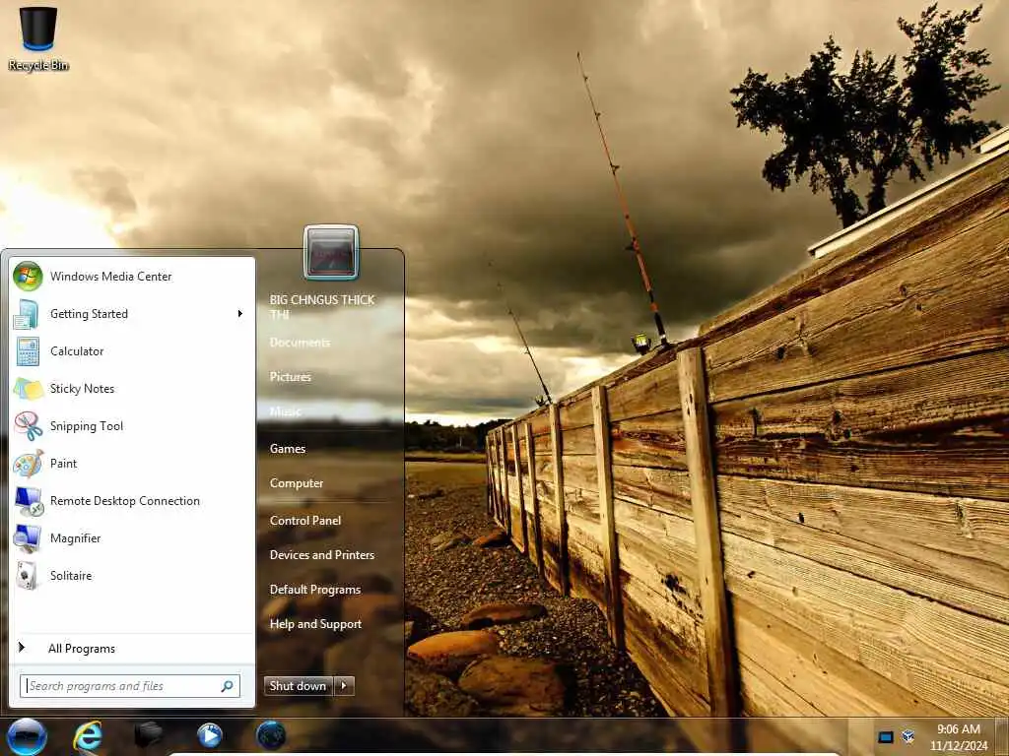Select the Remote Desktop Connection label
The width and height of the screenshot is (1009, 756).
tap(125, 501)
